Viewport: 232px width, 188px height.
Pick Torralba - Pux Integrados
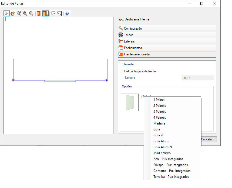172,177
